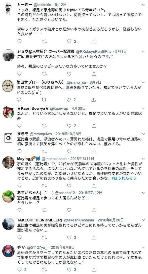Share the Maying tweet
The height and width of the screenshot is (274, 148).
(x=94, y=185)
